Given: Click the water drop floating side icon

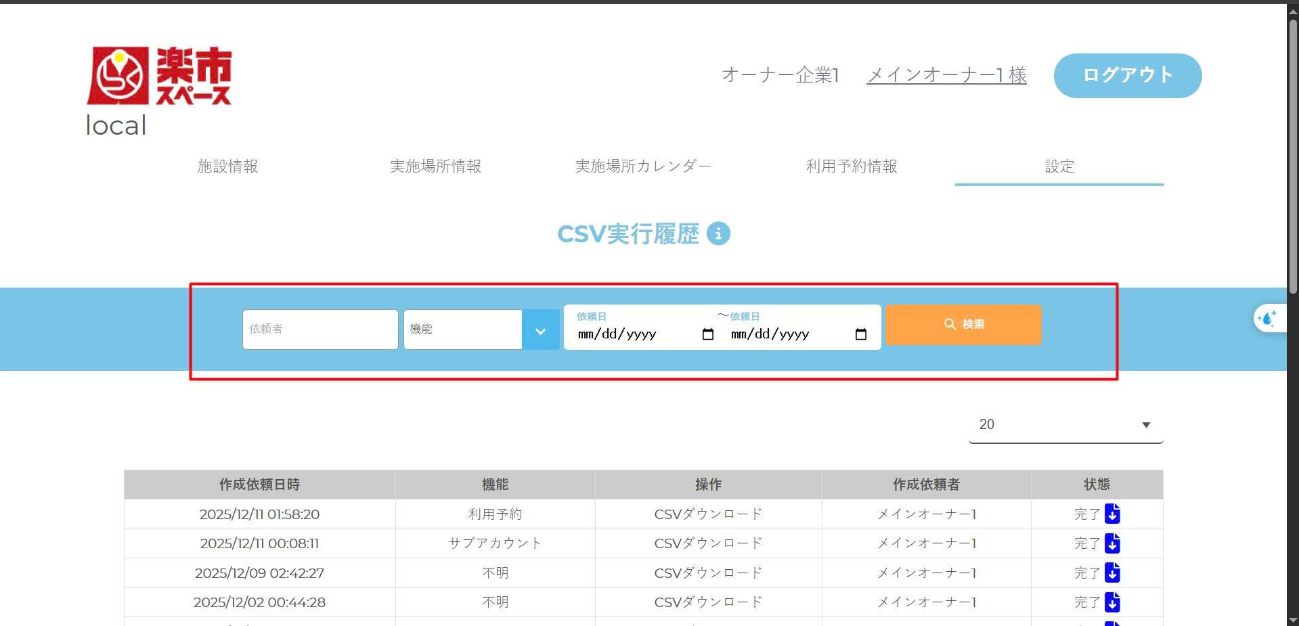Looking at the screenshot, I should click(x=1267, y=318).
